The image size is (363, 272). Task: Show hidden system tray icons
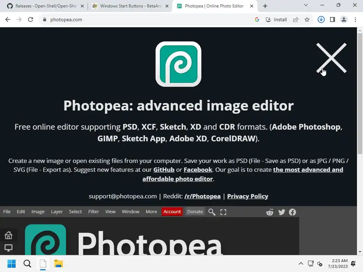(x=301, y=263)
